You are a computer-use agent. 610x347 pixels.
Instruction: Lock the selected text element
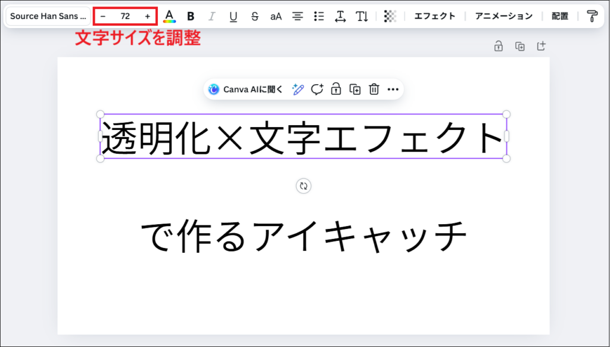336,89
